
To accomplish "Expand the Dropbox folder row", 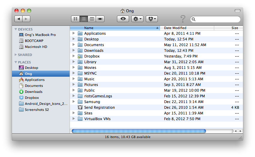I will click(x=74, y=56).
